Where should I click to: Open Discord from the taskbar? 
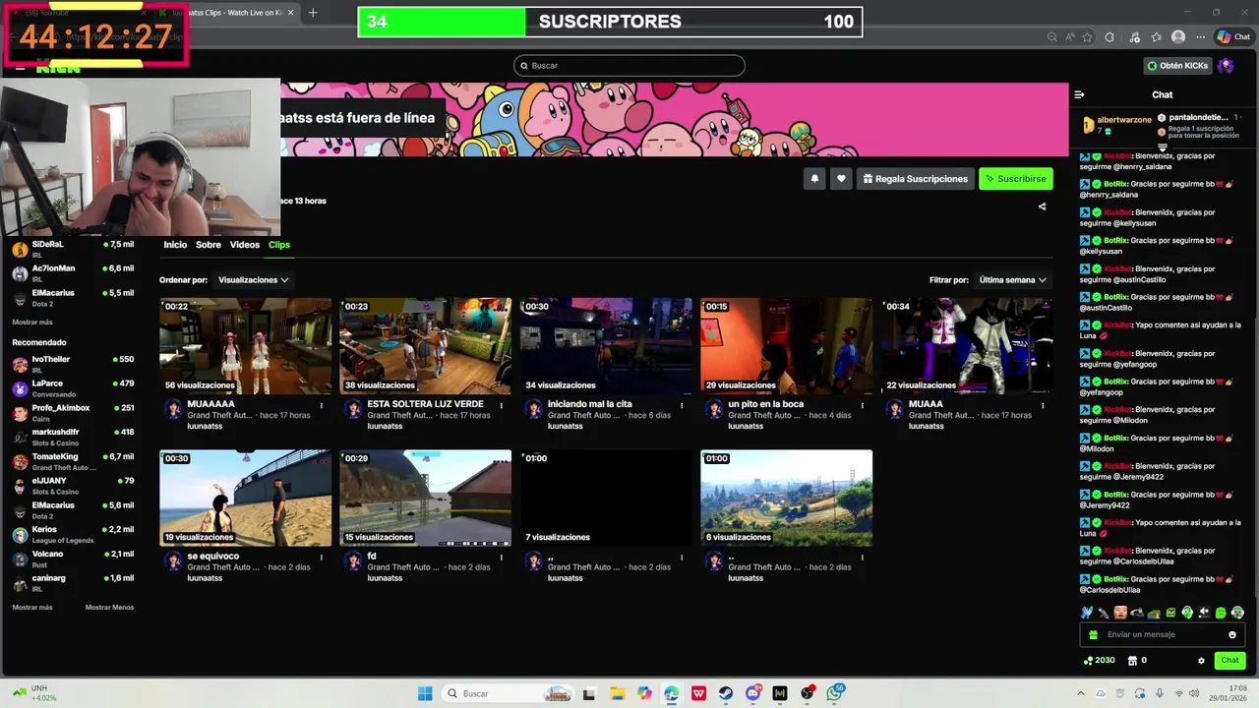click(753, 693)
